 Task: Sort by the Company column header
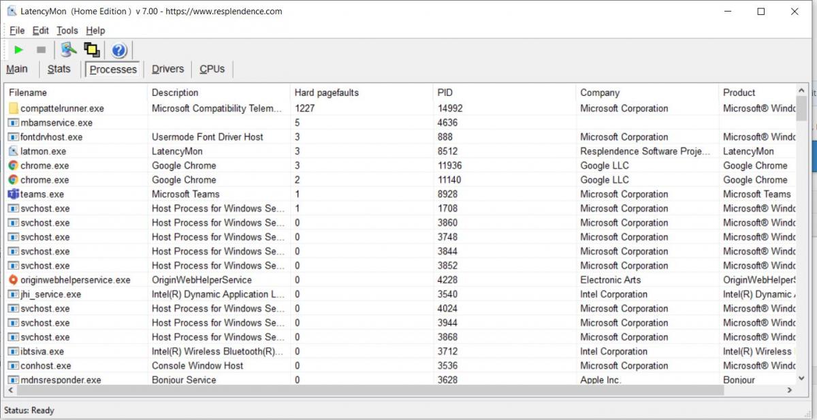[647, 93]
